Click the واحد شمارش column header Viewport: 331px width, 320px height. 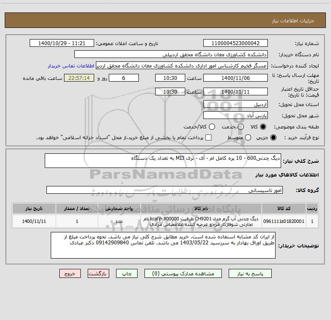(x=119, y=208)
